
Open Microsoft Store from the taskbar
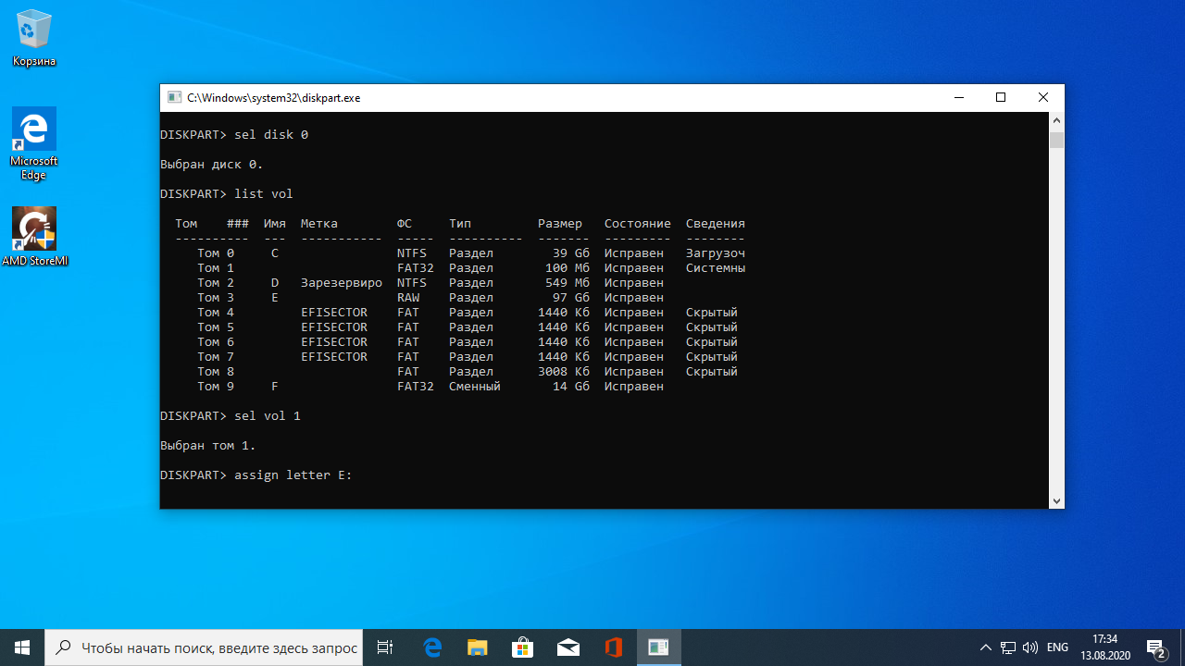tap(522, 647)
